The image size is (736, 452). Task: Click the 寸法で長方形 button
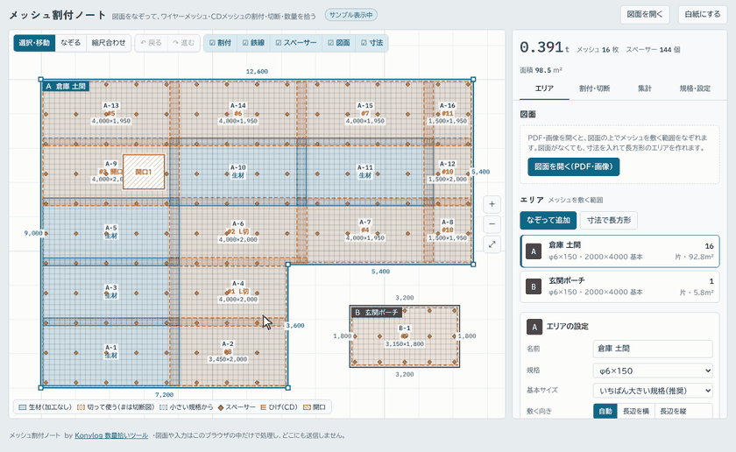[609, 220]
